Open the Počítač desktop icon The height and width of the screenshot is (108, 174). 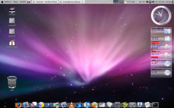pyautogui.click(x=12, y=11)
